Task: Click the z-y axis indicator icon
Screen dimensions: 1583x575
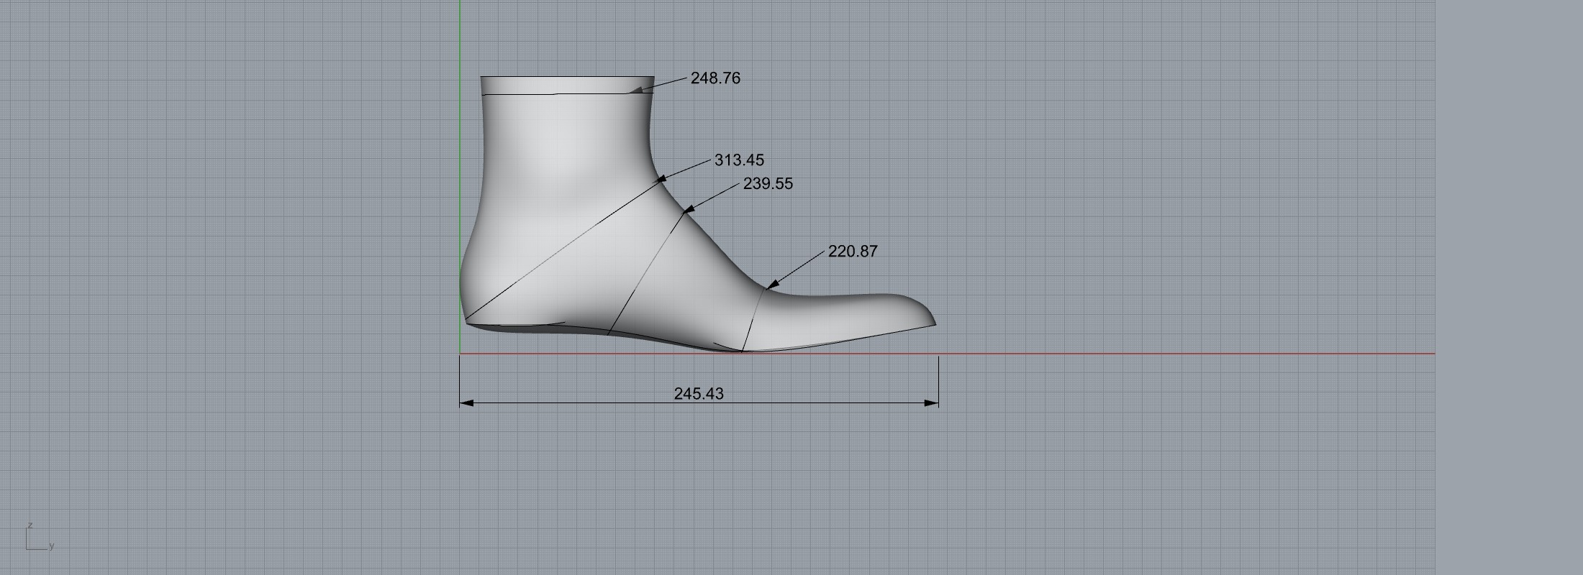Action: click(40, 537)
